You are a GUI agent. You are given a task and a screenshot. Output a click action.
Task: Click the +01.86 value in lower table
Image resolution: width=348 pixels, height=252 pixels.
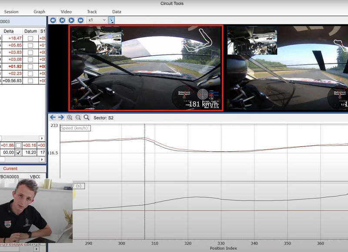coord(7,146)
